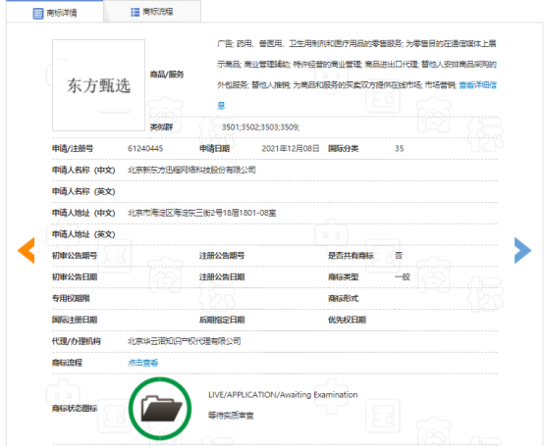Select the 申请日期 label
Viewport: 544px width, 447px height.
coord(214,149)
